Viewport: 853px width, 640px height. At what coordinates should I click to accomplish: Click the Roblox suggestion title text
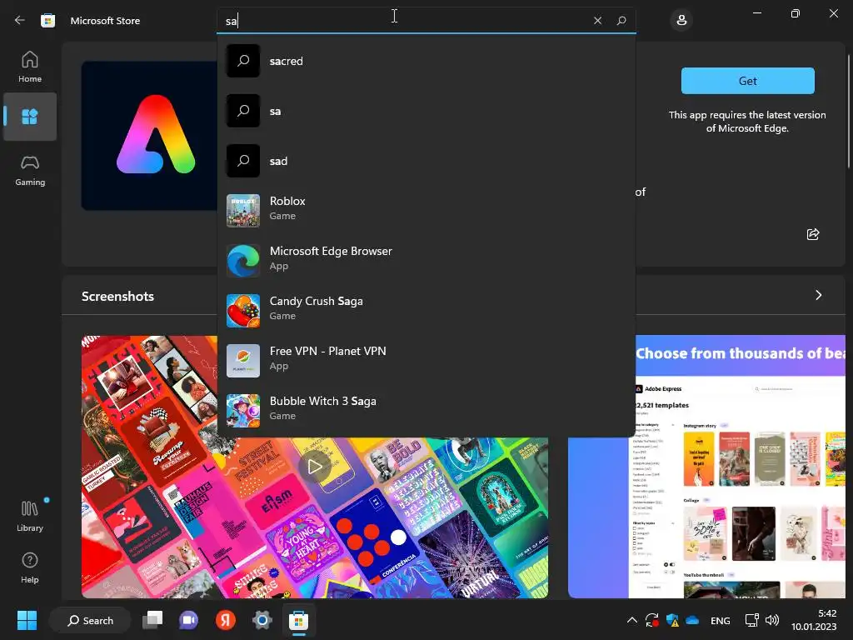click(287, 201)
